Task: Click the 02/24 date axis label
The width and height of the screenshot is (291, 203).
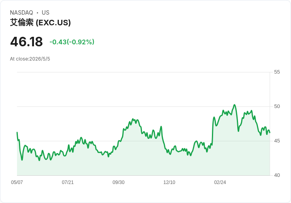Action: [x=220, y=182]
